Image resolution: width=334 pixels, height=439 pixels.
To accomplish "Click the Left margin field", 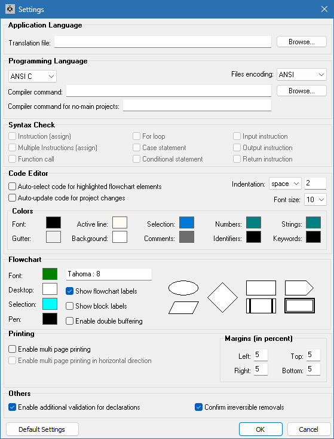I will 261,355.
